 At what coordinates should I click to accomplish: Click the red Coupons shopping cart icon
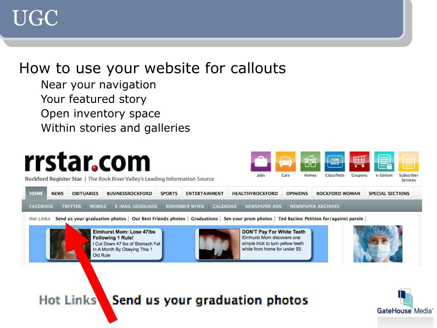359,161
